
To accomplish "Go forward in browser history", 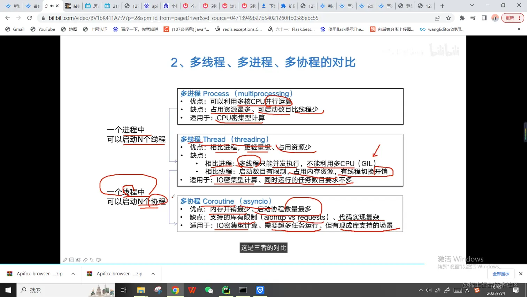I will (x=18, y=18).
